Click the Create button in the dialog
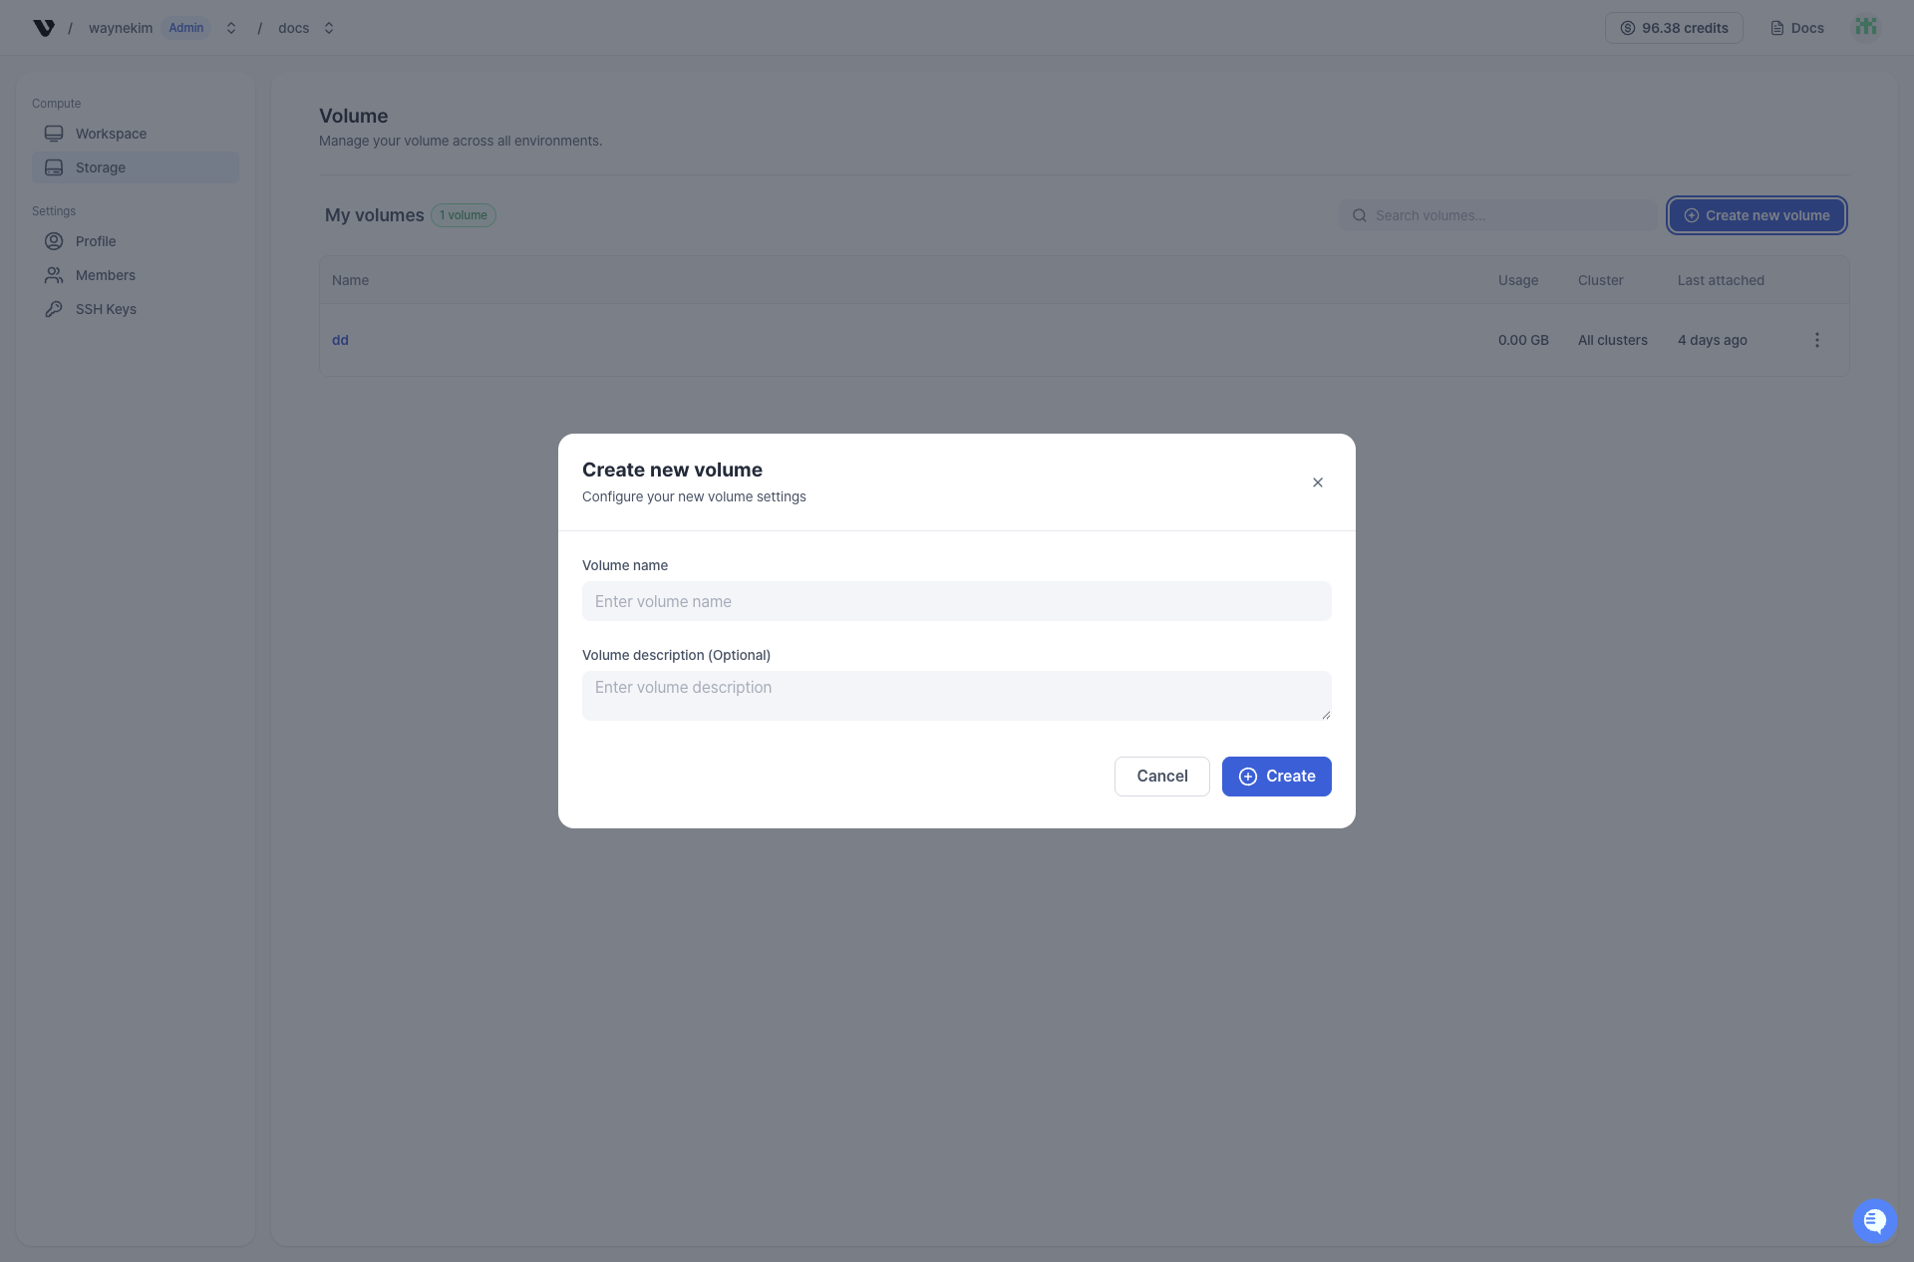Screen dimensions: 1914x1262 pos(1277,776)
